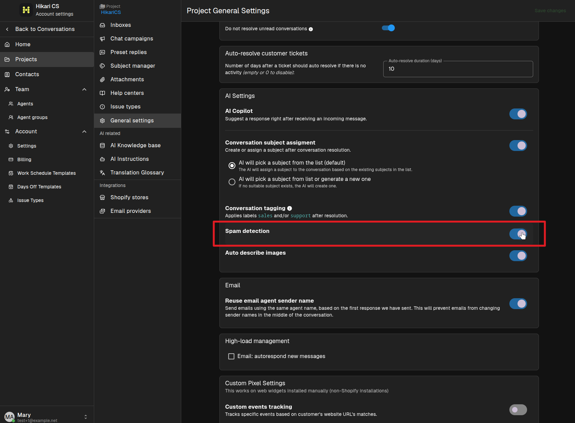Click the Preset replies icon

[102, 52]
